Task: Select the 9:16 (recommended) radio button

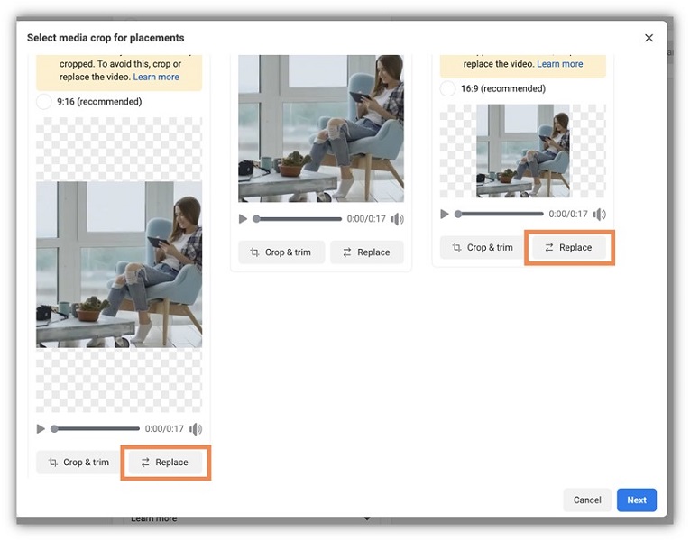Action: click(x=44, y=102)
